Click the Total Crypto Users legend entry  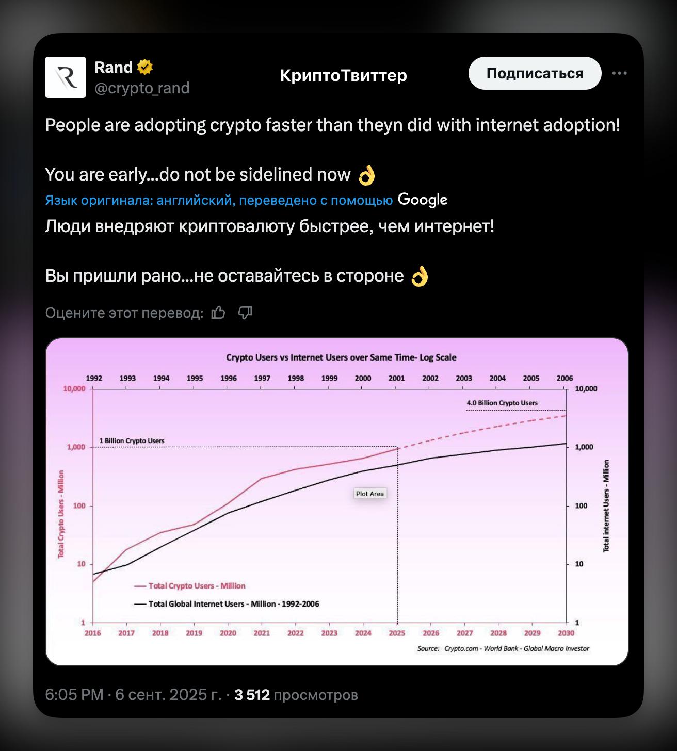pyautogui.click(x=190, y=586)
